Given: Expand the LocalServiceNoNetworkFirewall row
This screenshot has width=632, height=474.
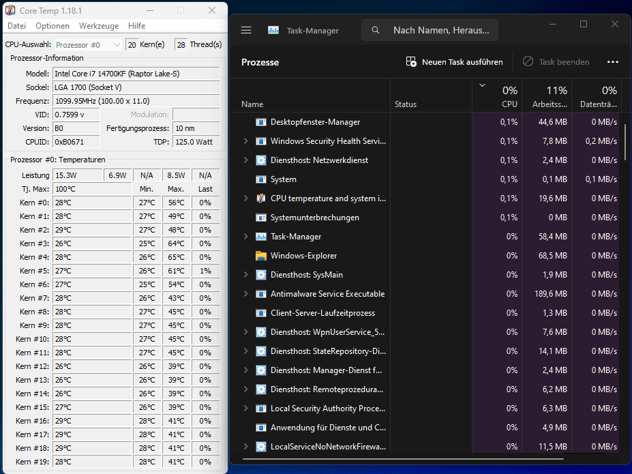Looking at the screenshot, I should 246,447.
